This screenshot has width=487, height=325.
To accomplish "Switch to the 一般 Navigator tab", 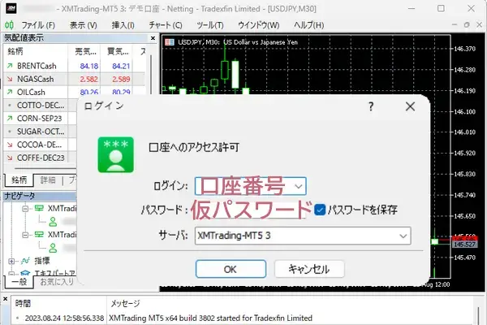I will 19,282.
